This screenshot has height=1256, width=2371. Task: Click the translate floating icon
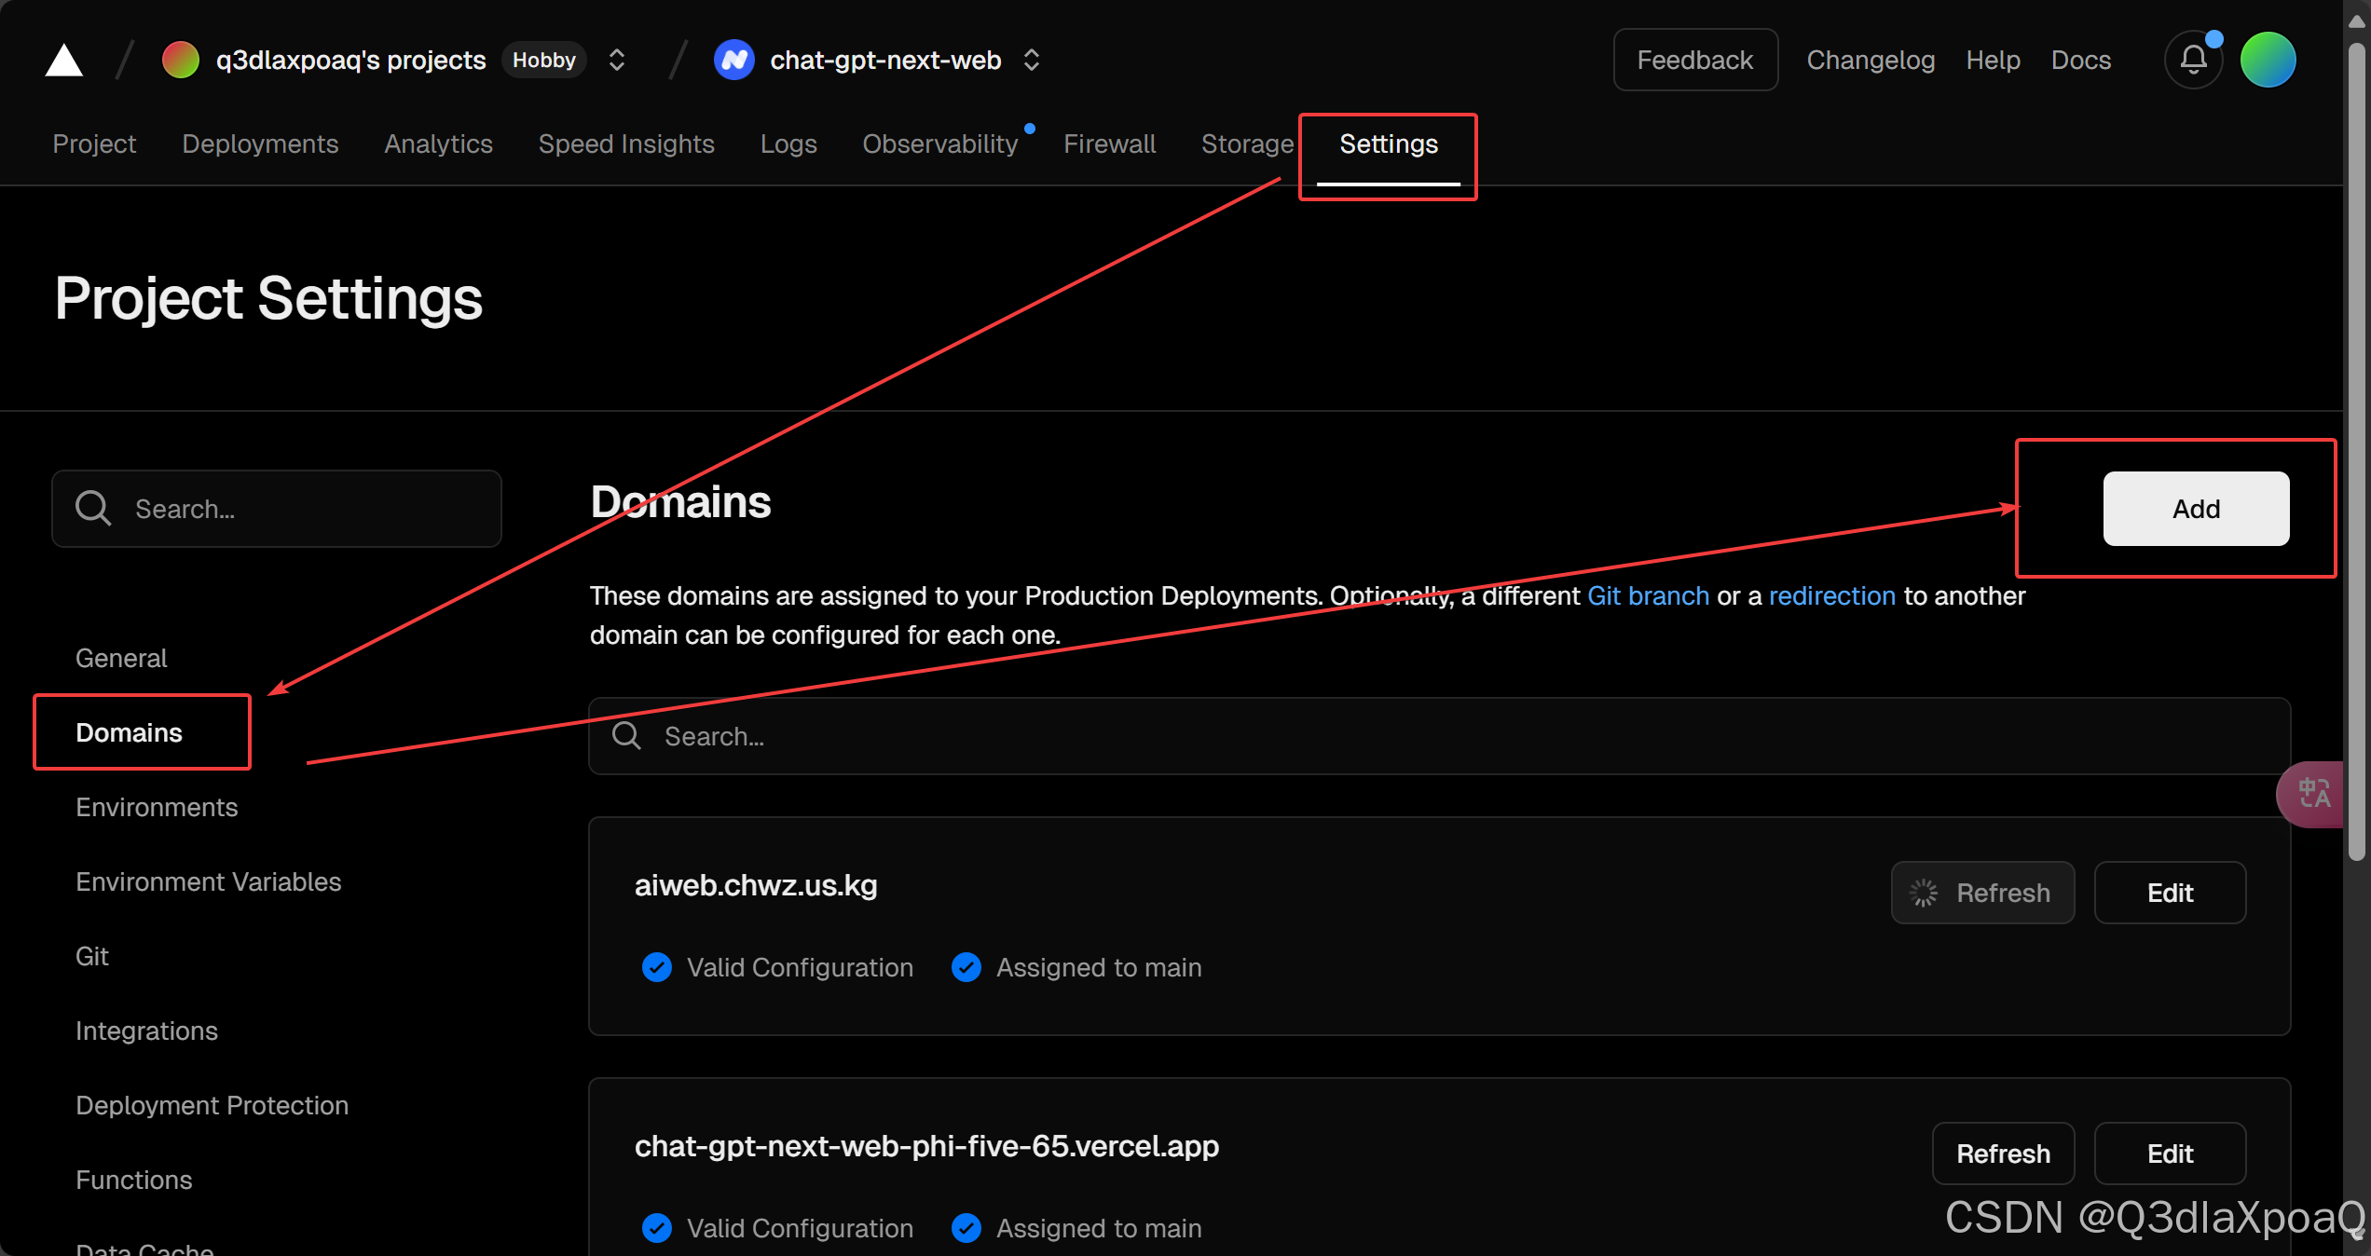(2314, 794)
